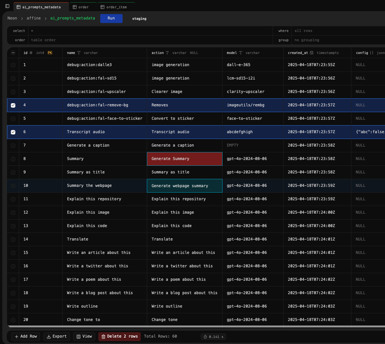
Task: Click the PK primary key badge
Action: click(50, 53)
